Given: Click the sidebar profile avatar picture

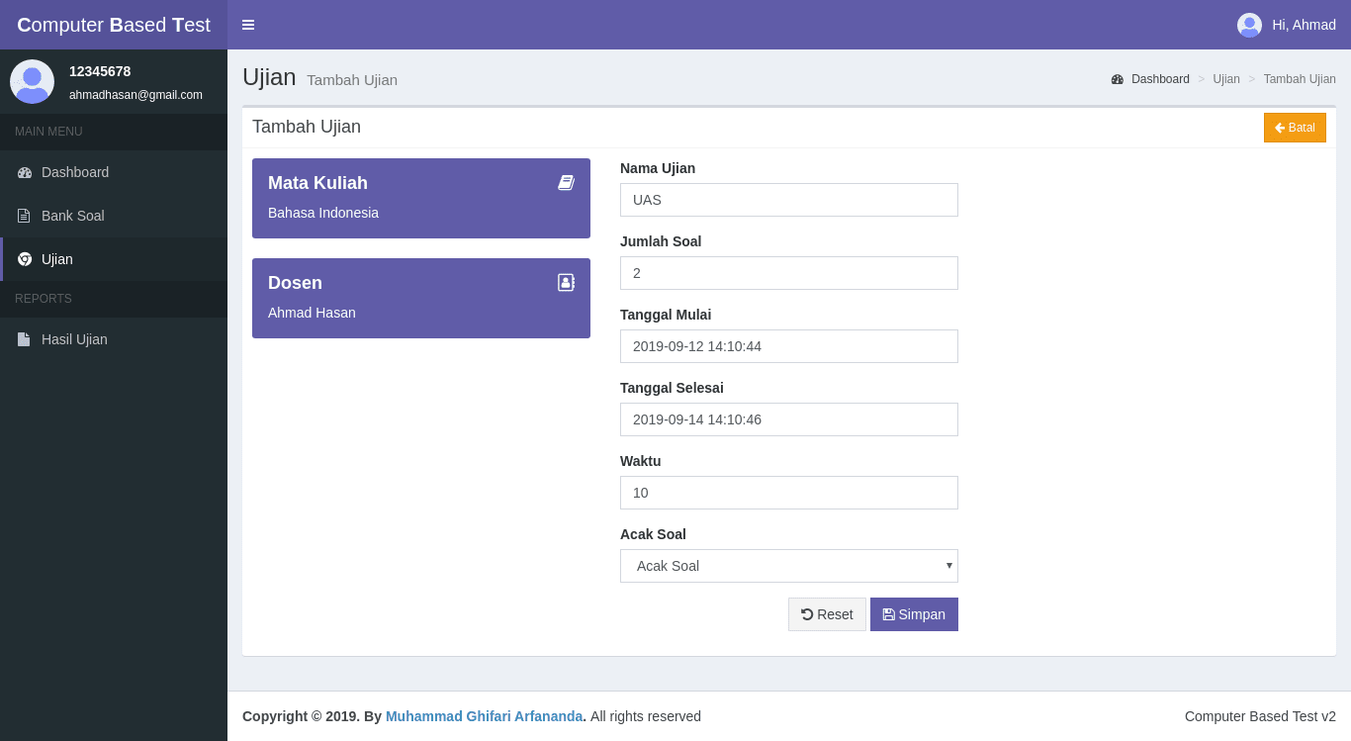Looking at the screenshot, I should [32, 81].
